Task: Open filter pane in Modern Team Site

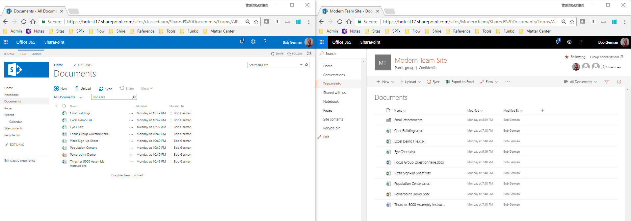Action: tap(606, 82)
